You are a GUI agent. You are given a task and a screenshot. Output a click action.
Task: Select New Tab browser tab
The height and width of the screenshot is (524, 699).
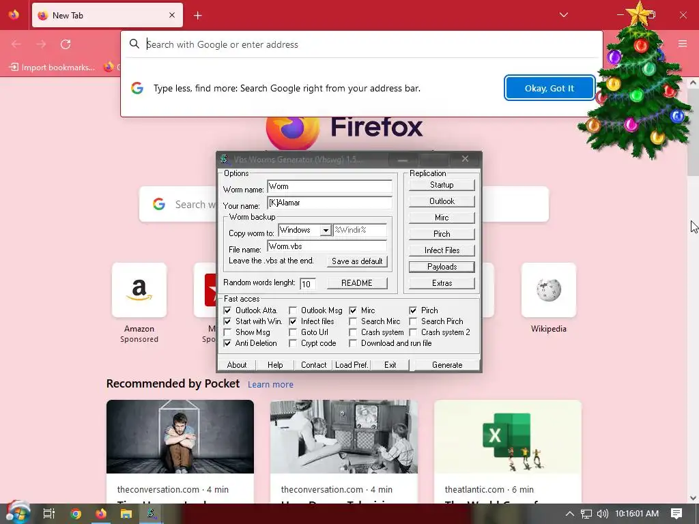(x=107, y=15)
